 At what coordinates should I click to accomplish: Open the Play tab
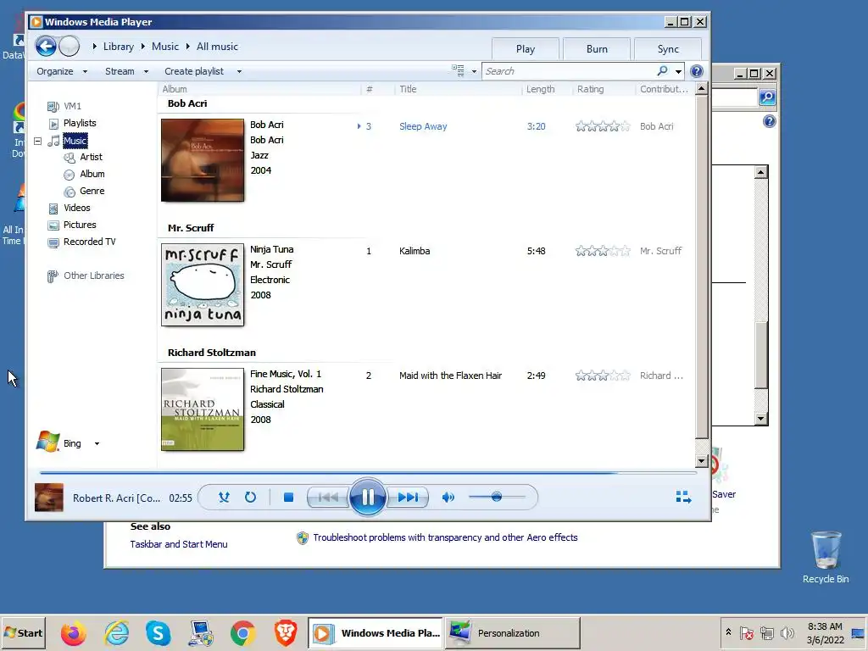pos(526,48)
